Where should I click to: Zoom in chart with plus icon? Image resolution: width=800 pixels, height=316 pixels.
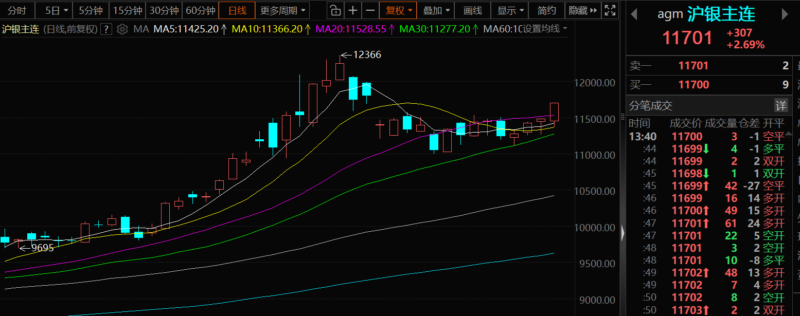click(x=352, y=10)
